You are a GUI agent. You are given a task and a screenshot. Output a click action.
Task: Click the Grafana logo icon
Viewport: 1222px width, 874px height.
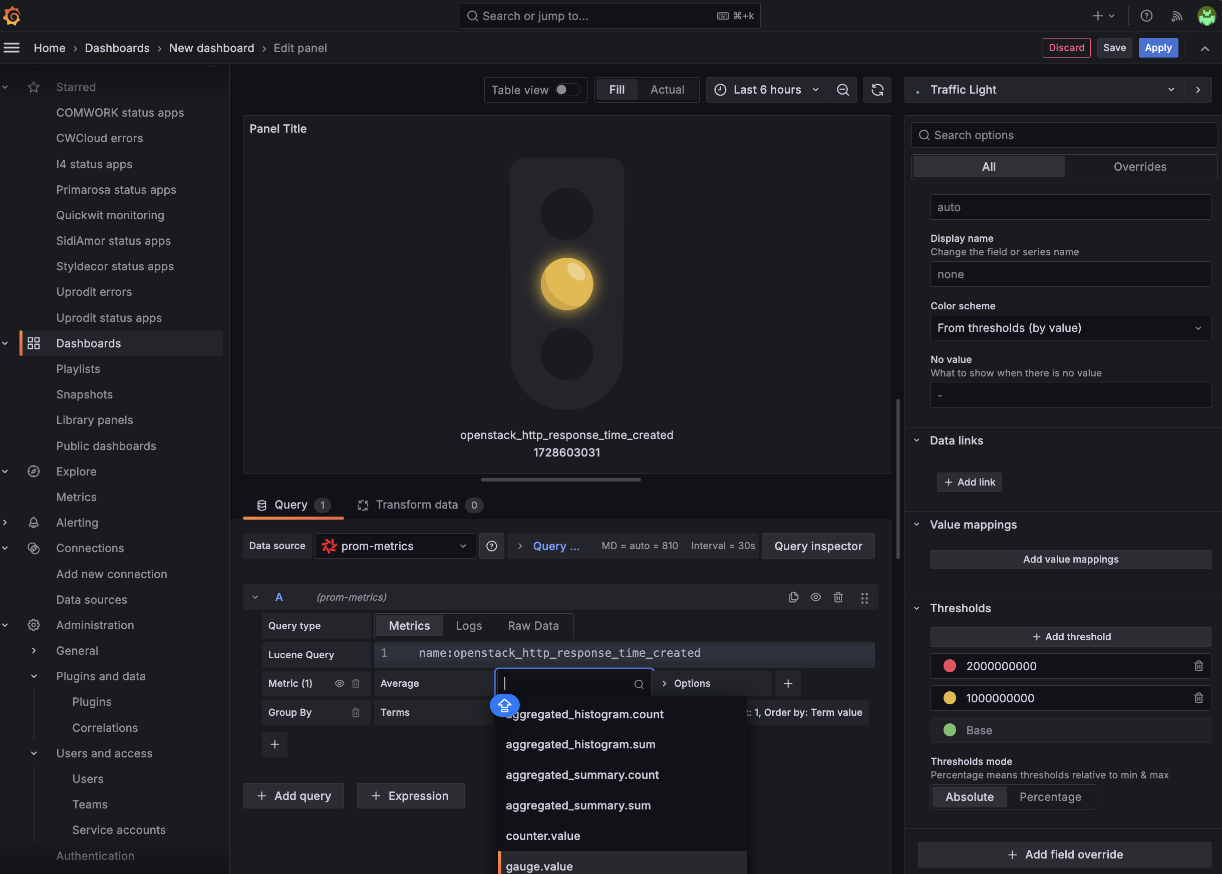(x=12, y=16)
